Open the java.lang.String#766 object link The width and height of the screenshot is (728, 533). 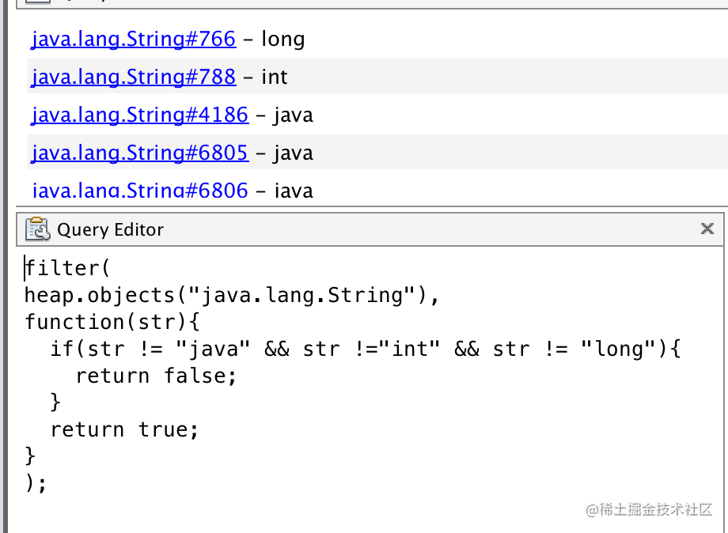click(133, 39)
